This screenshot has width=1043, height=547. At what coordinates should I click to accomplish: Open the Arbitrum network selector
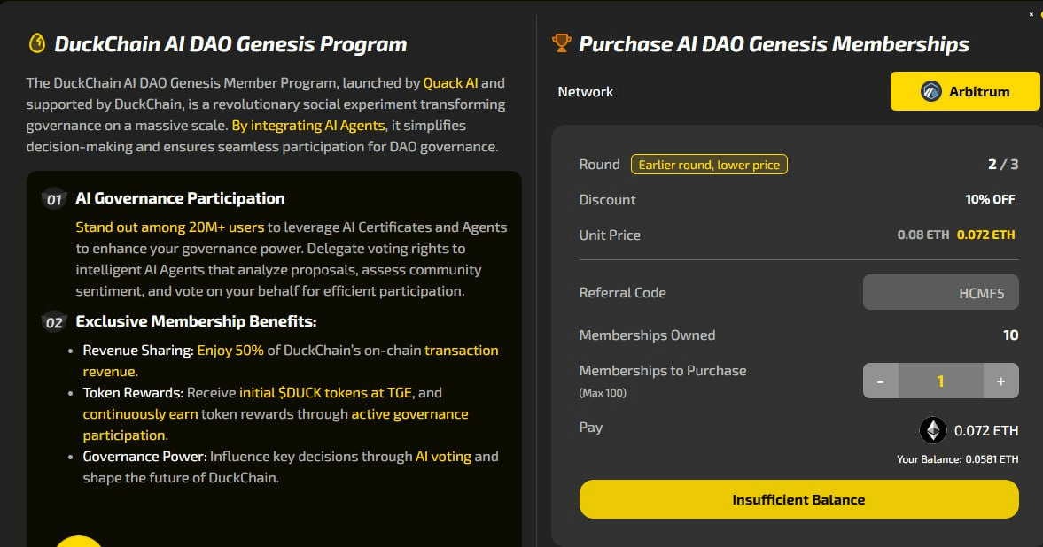(965, 91)
